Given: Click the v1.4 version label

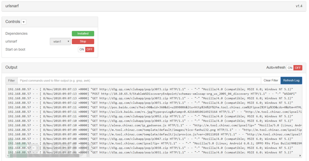Looking at the screenshot, I should 299,6.
